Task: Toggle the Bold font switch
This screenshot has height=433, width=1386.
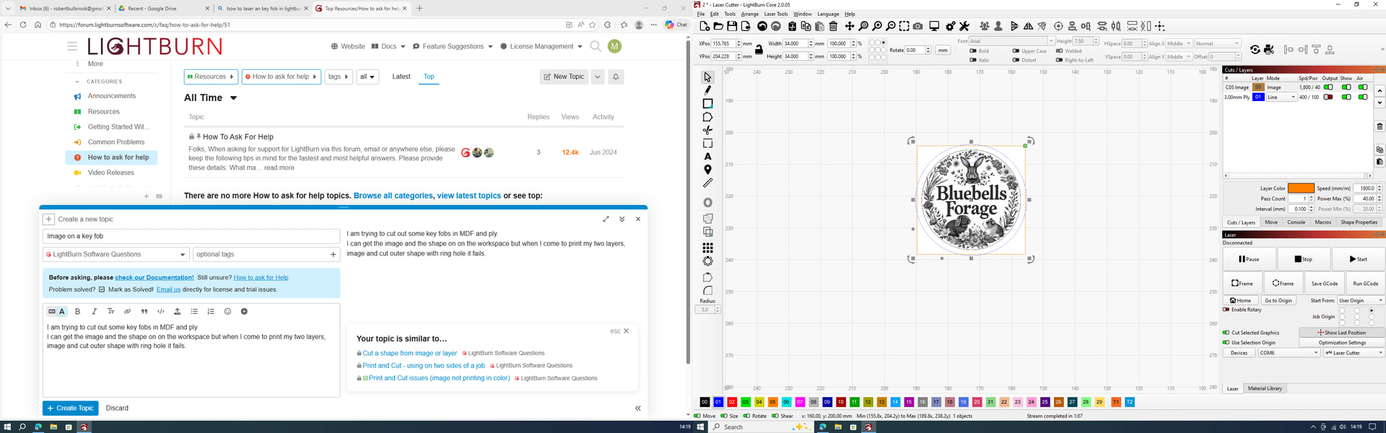Action: [x=973, y=51]
